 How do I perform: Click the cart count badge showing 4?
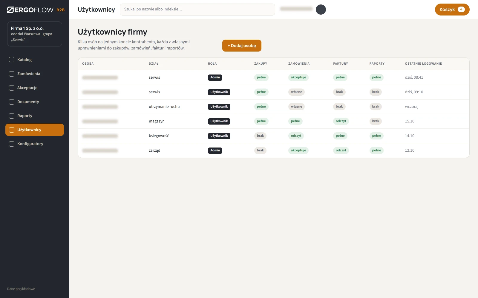[461, 10]
